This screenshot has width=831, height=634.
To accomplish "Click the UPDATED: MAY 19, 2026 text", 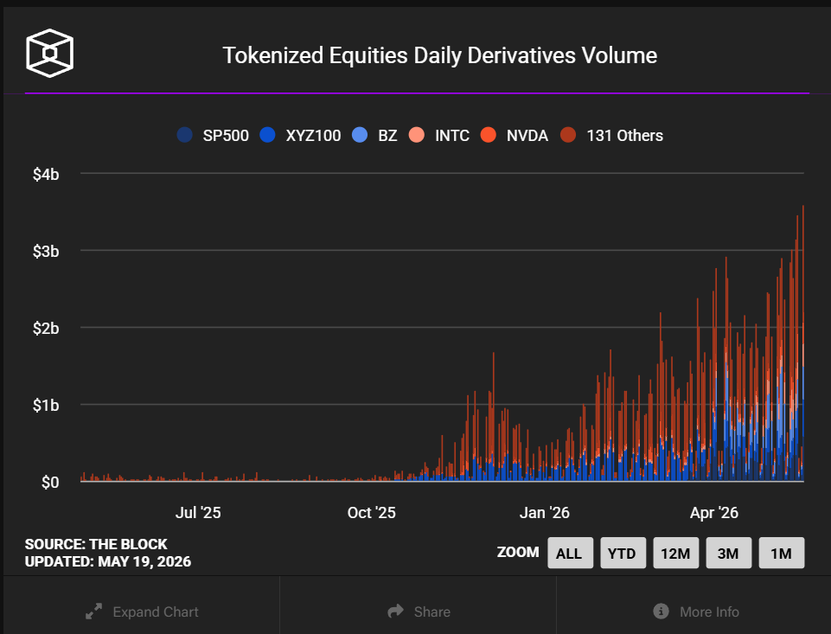I will (x=108, y=561).
